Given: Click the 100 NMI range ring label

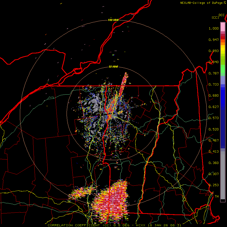Looking at the screenshot, I should 113,20.
